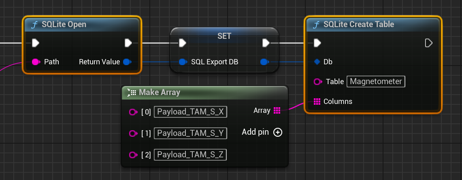Click the Columns array input pin
This screenshot has height=180, width=462.
pyautogui.click(x=317, y=101)
